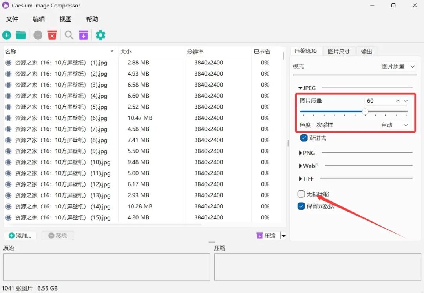
Task: Open the 色度二次采样 dropdown
Action: tap(394, 125)
